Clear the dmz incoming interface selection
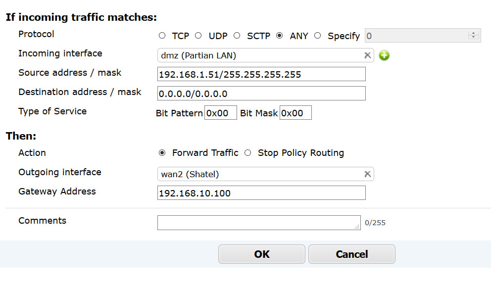491x289 pixels. click(367, 55)
